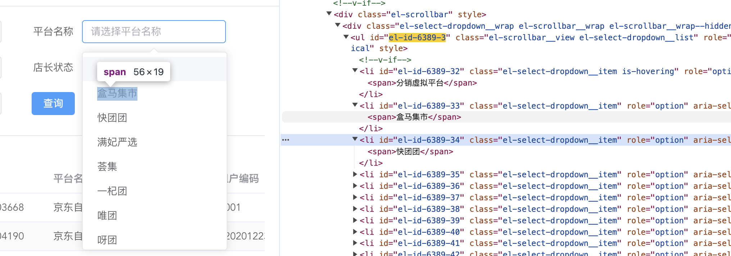Click the role="option" attribute of li el-id-6389-38

(657, 209)
